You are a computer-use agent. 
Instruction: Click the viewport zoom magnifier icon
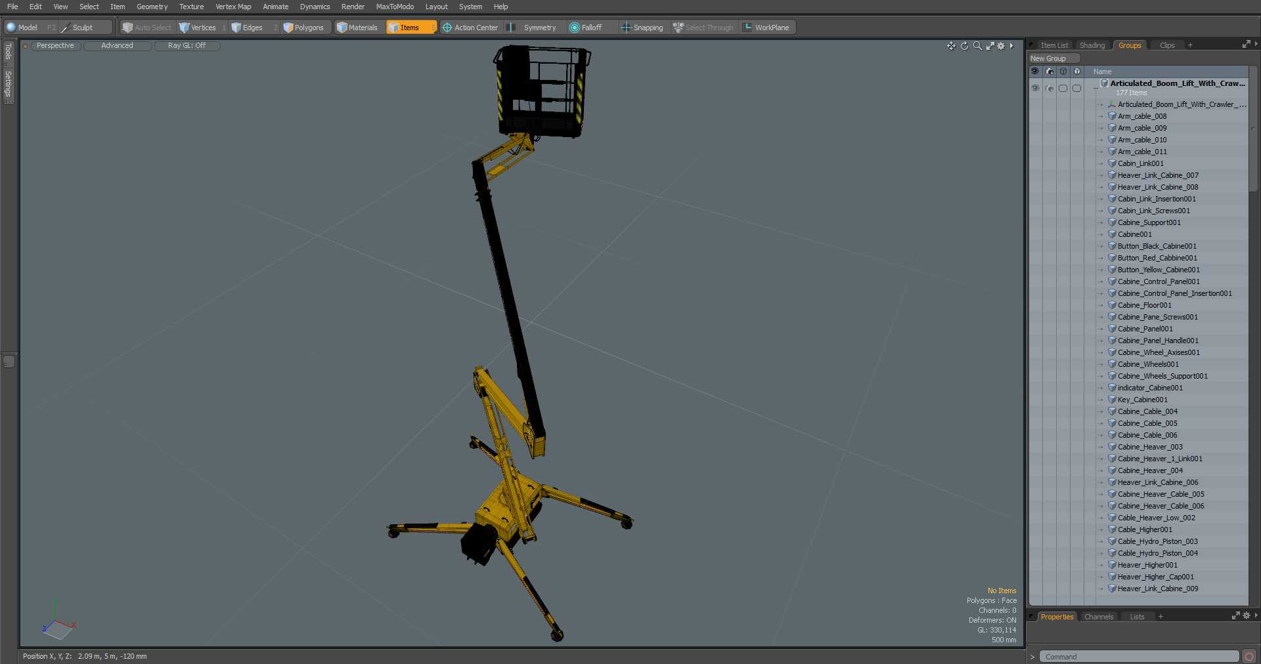977,46
